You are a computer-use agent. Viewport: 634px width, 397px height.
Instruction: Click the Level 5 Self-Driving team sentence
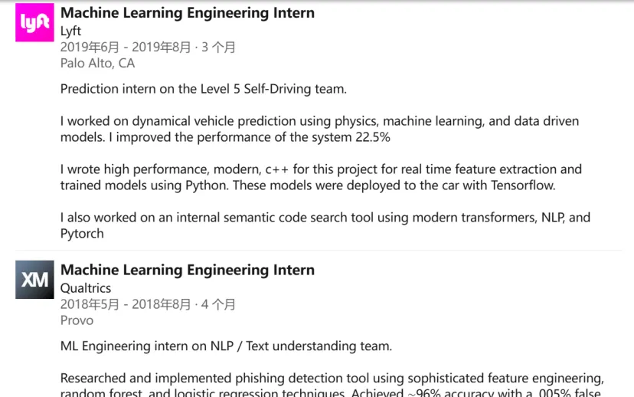204,89
